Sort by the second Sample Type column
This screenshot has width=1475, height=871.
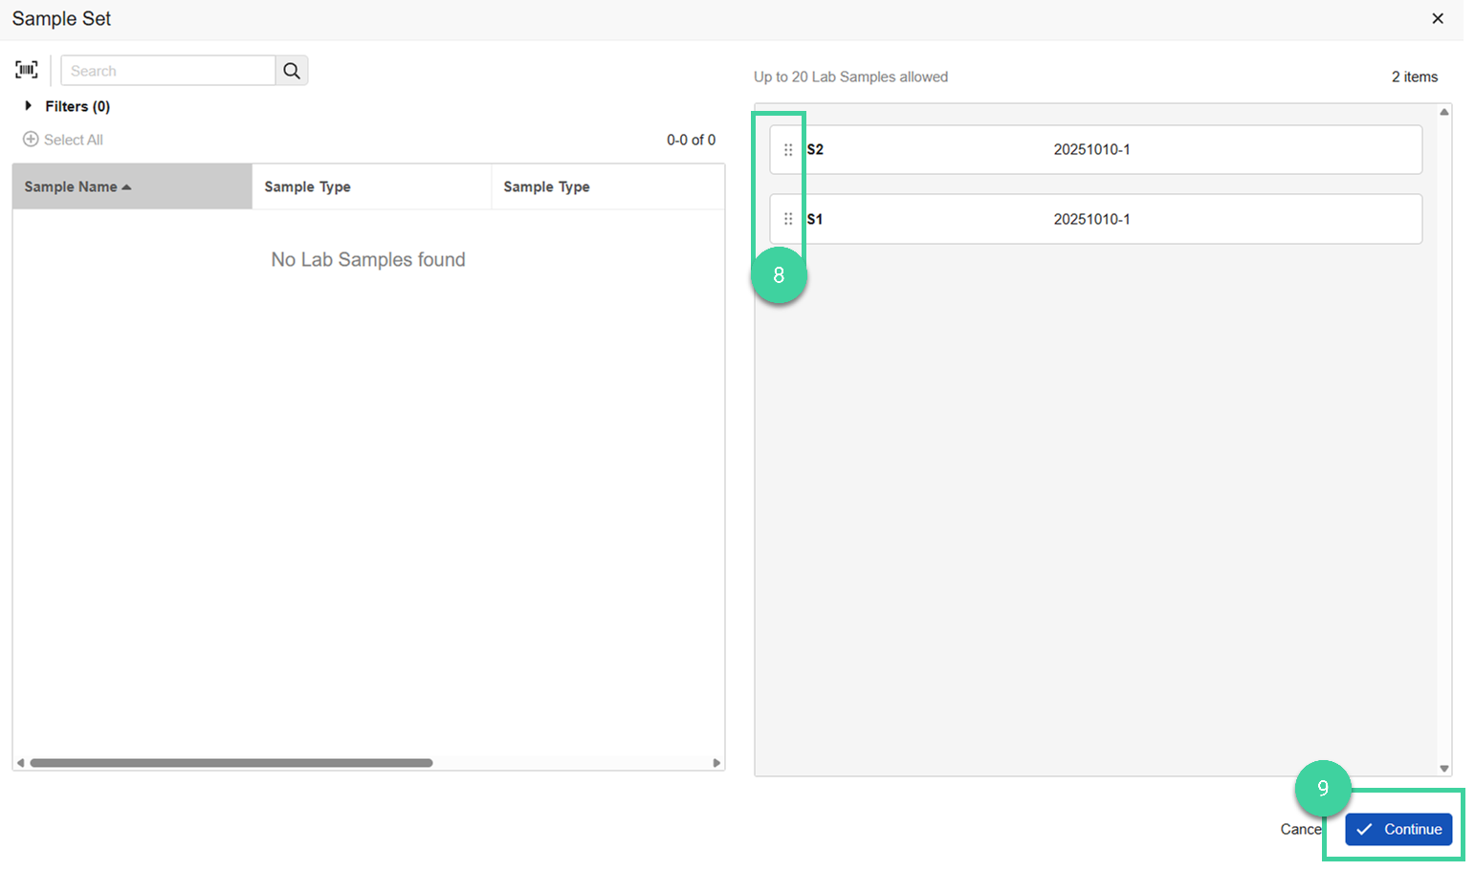[546, 186]
